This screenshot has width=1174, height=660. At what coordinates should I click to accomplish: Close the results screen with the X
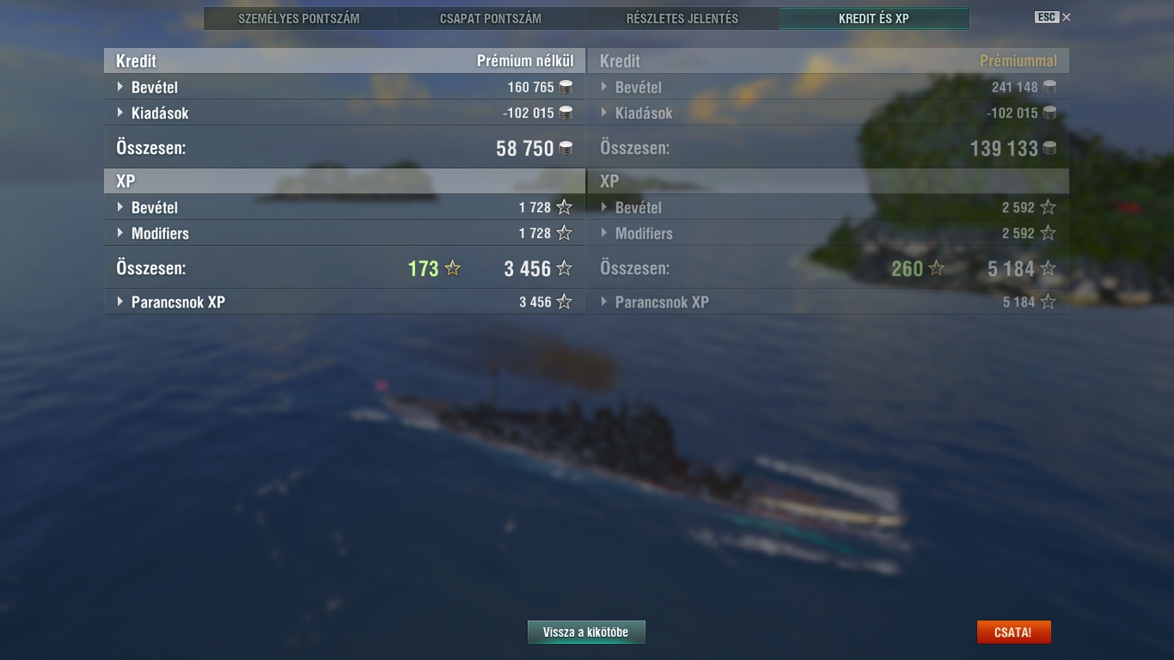(1067, 17)
